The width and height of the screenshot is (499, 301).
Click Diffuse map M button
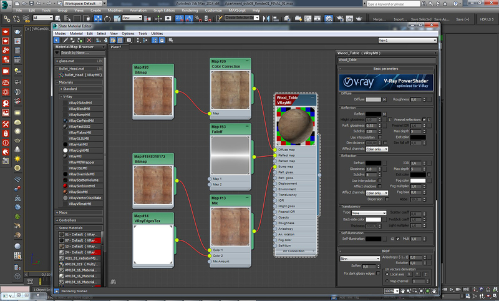click(x=384, y=100)
